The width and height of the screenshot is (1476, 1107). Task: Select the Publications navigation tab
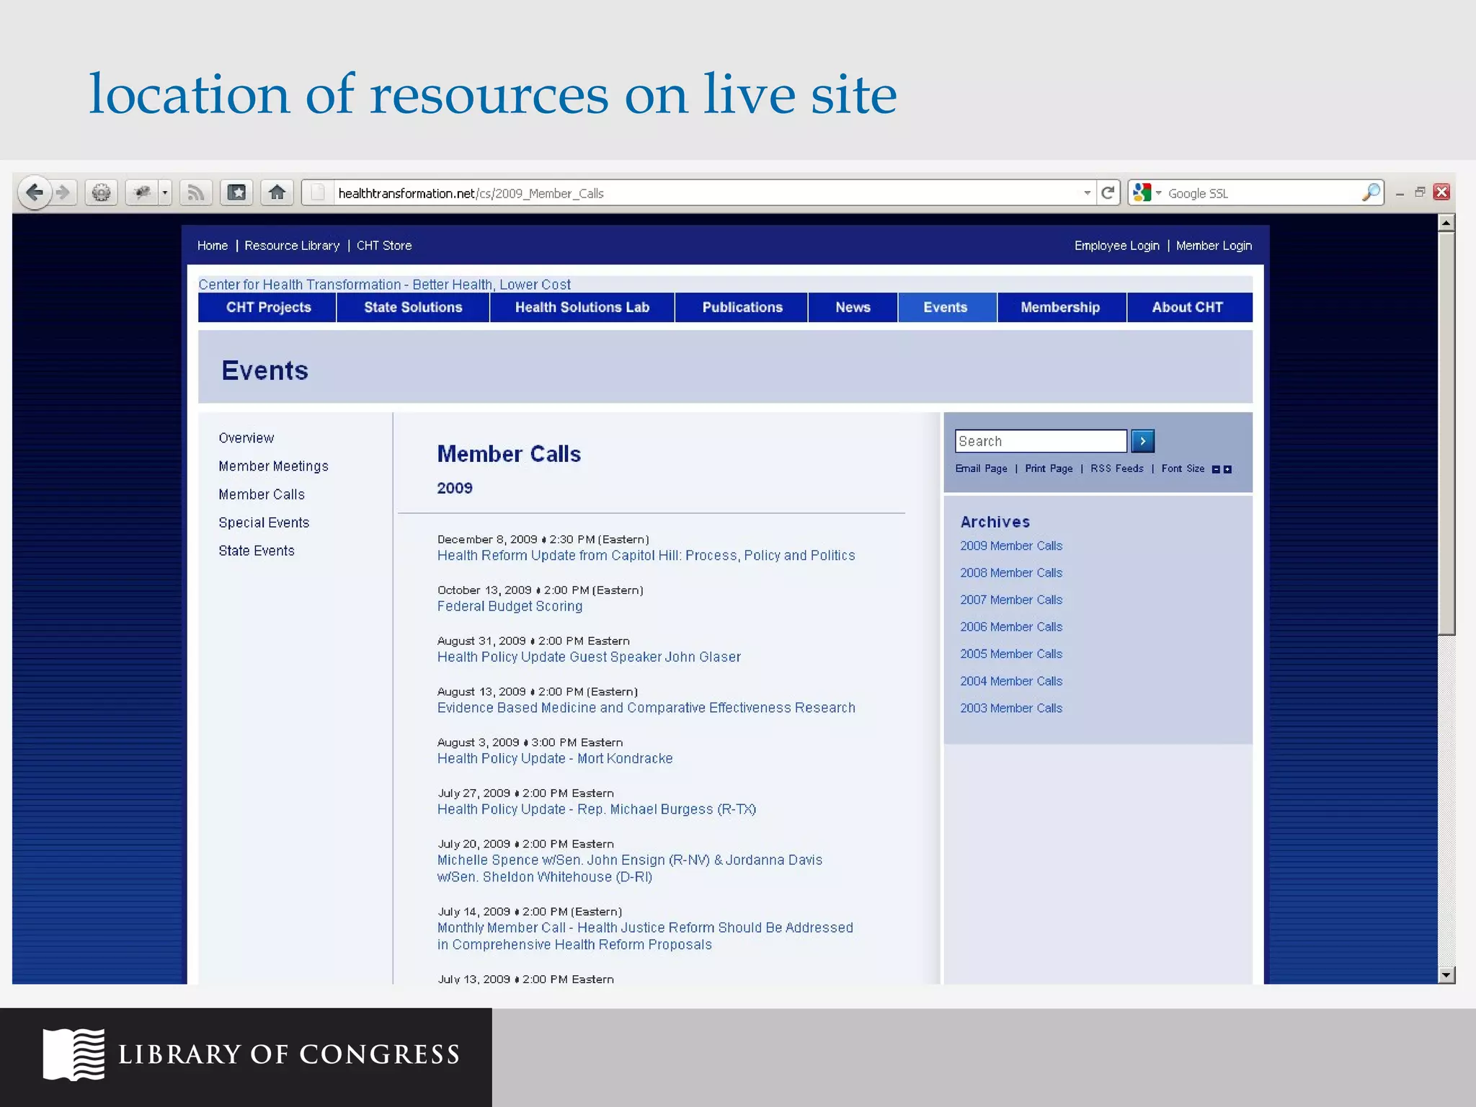click(742, 307)
